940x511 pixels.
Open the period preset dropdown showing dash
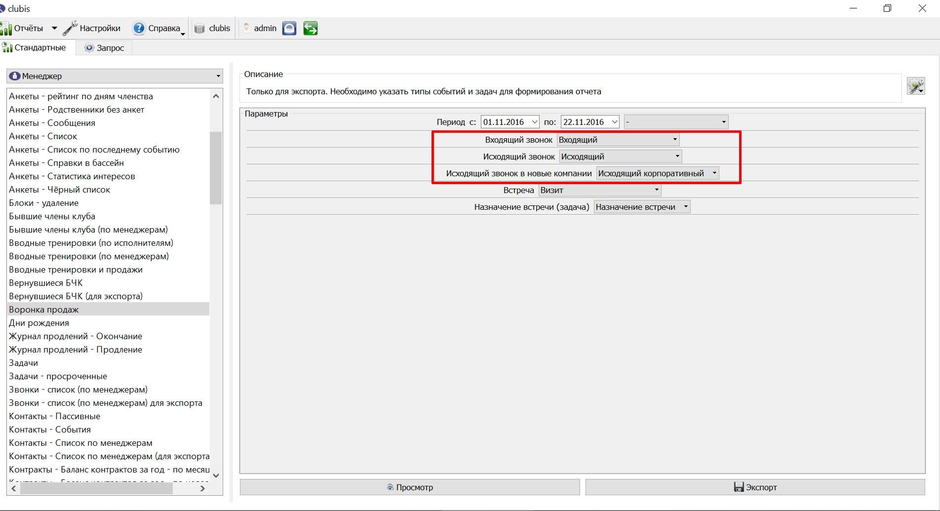click(x=676, y=122)
